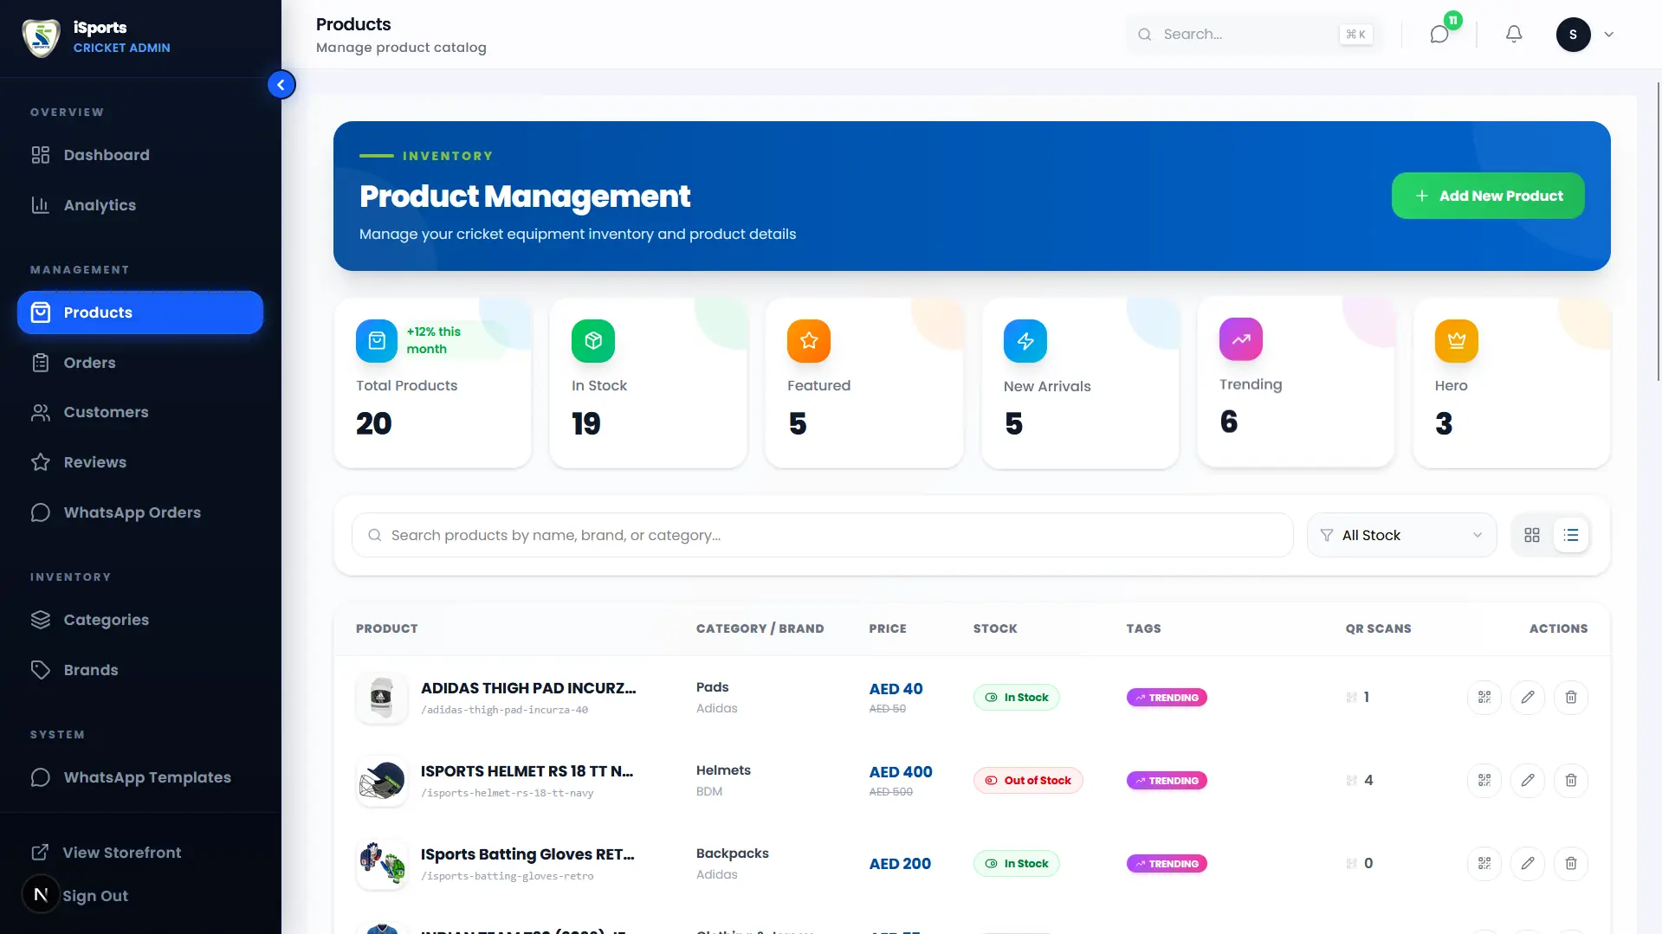This screenshot has width=1662, height=934.
Task: Edit the Batting Gloves product
Action: (1528, 863)
